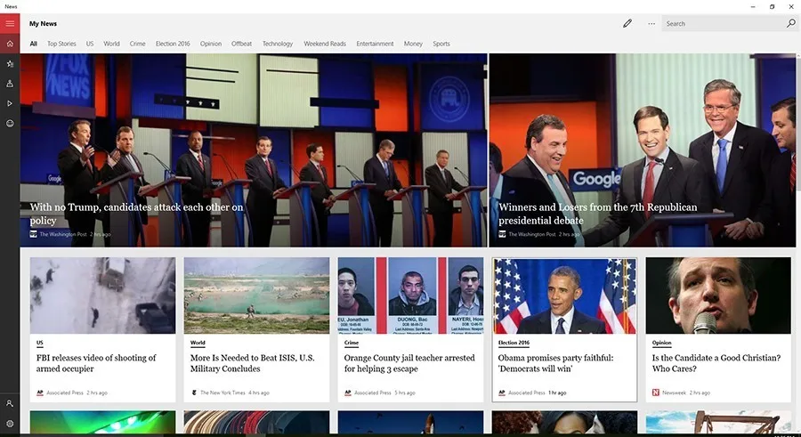Viewport: 801px width, 437px height.
Task: Open the Weekend Reads tab
Action: coord(324,44)
